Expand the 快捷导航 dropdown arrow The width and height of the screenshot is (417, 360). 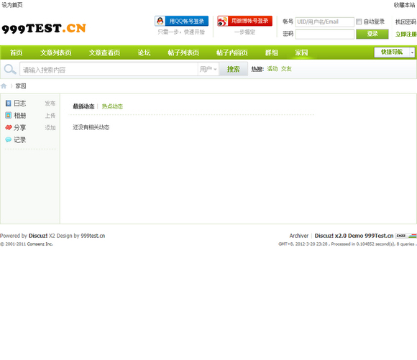(412, 52)
